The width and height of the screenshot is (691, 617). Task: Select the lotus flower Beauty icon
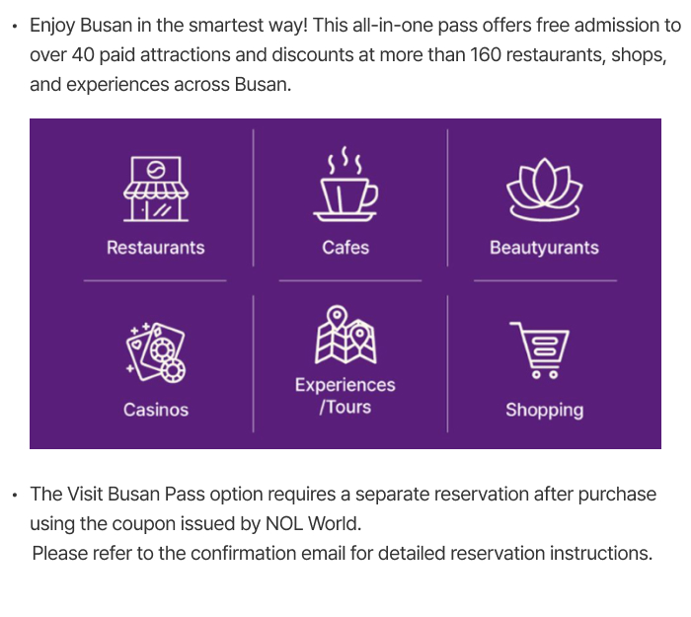point(544,189)
